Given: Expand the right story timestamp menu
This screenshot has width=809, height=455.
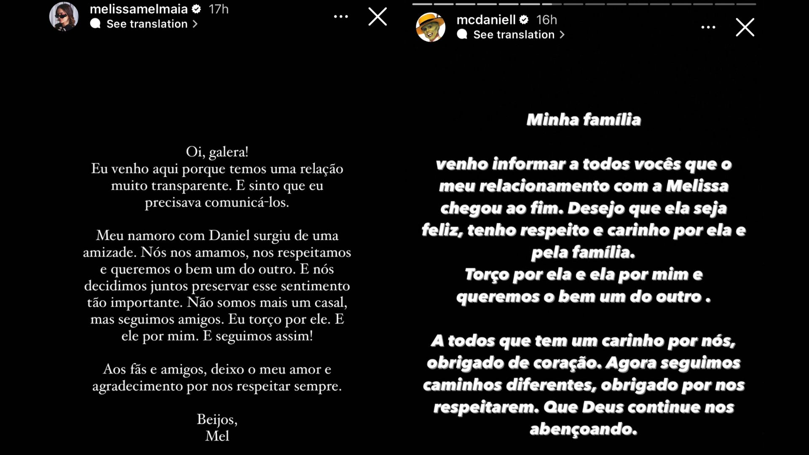Looking at the screenshot, I should point(708,27).
